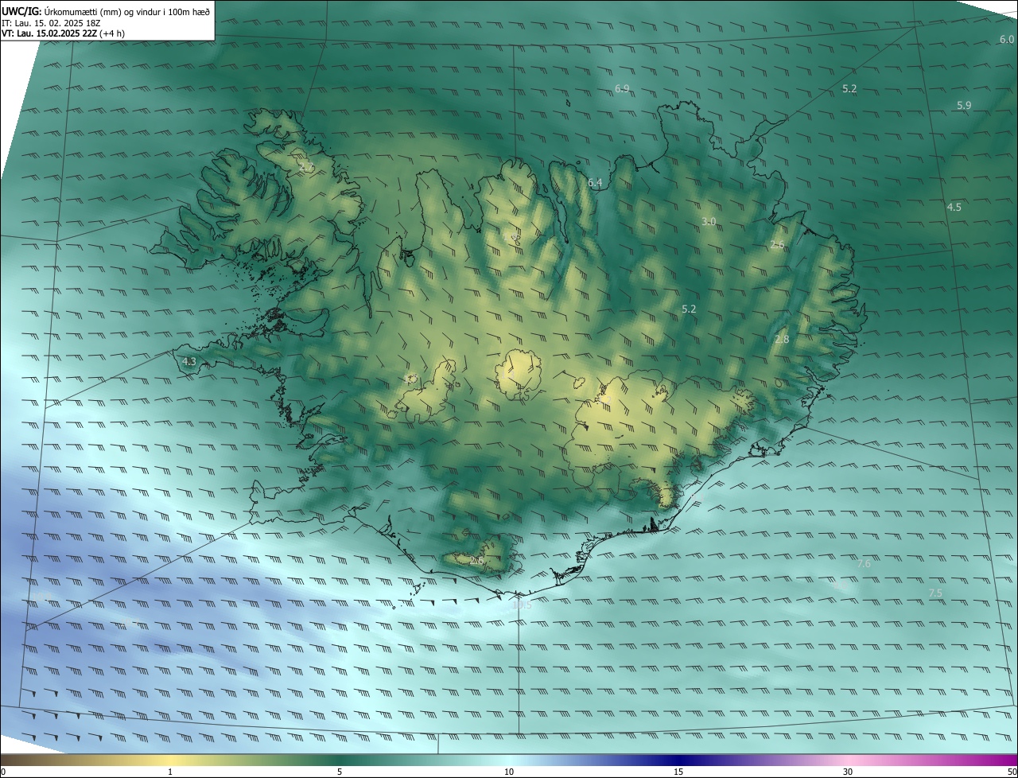1018x778 pixels.
Task: Click the colorbar tick label 10
Action: click(x=509, y=772)
